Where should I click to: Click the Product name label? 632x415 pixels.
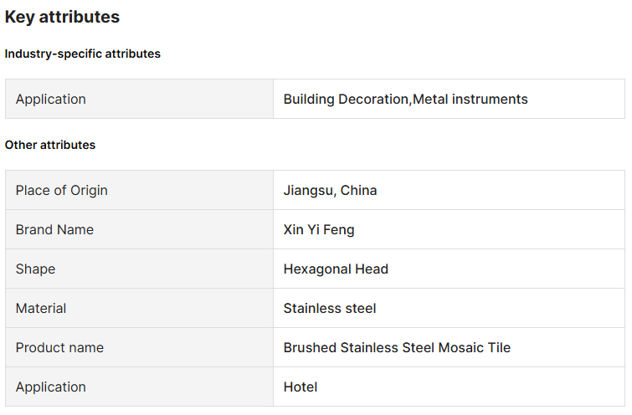coord(59,347)
